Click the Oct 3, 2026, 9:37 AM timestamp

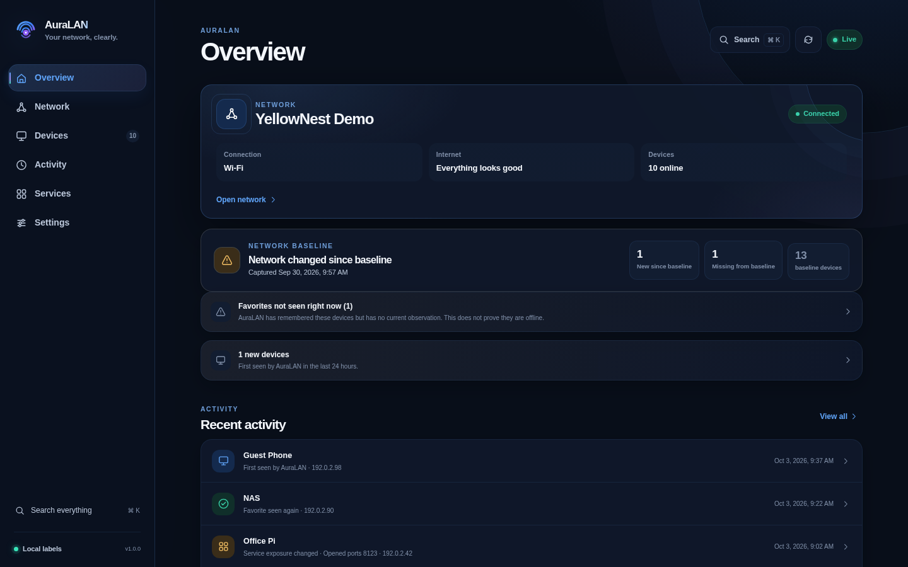804,461
